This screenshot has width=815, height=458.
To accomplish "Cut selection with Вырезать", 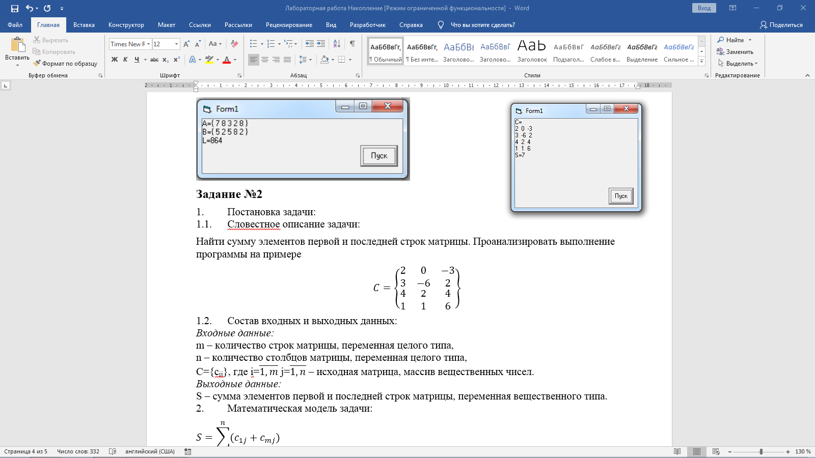I will coord(50,40).
